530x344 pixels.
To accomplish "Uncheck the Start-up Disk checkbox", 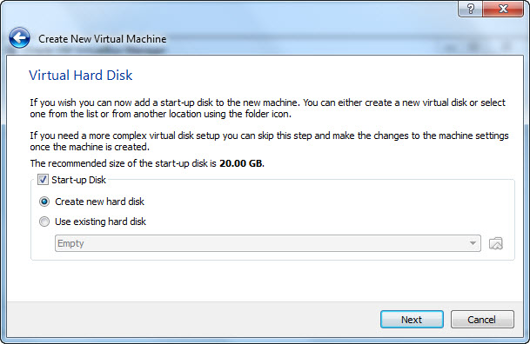I will [43, 180].
